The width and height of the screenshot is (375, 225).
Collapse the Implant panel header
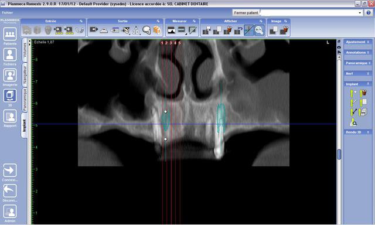click(358, 84)
